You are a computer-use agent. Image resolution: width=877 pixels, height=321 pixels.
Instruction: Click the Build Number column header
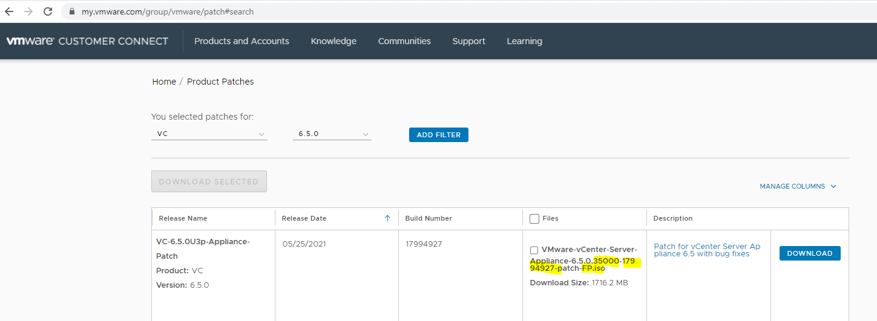pyautogui.click(x=429, y=218)
